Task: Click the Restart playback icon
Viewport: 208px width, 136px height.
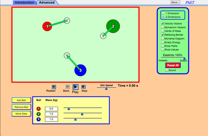Action: pos(54,87)
